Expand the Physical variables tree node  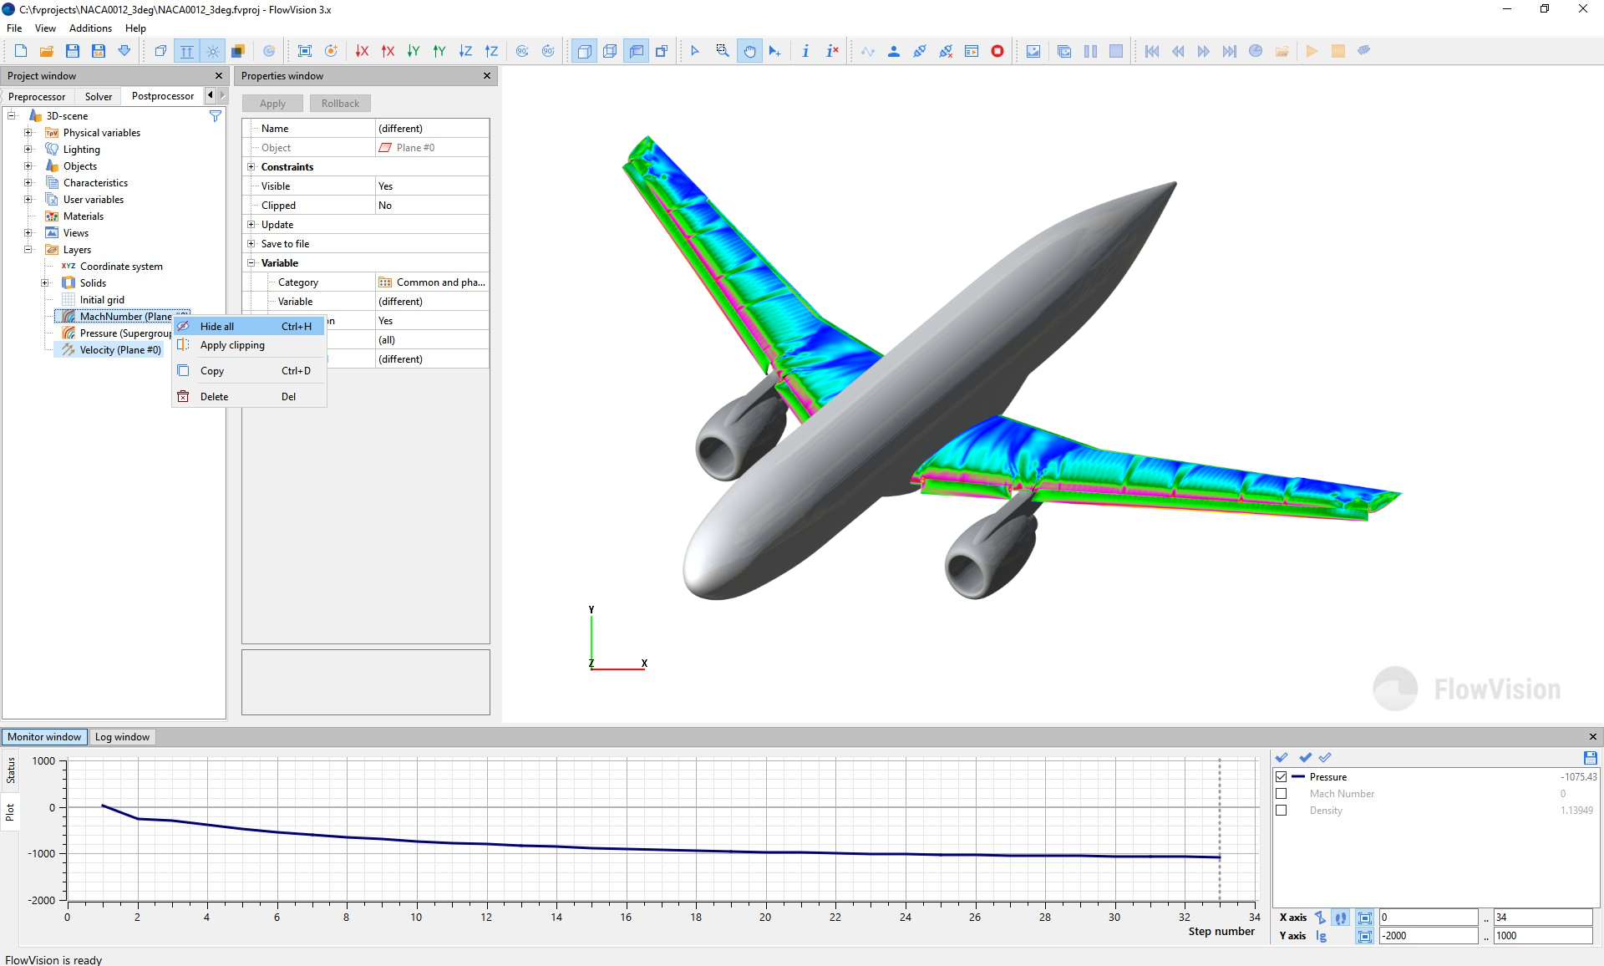28,133
